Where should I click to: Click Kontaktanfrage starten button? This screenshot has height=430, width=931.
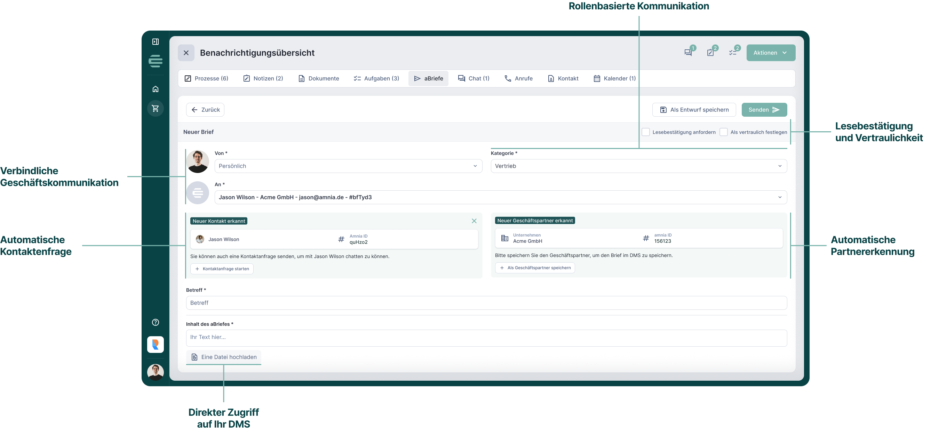[x=222, y=269]
